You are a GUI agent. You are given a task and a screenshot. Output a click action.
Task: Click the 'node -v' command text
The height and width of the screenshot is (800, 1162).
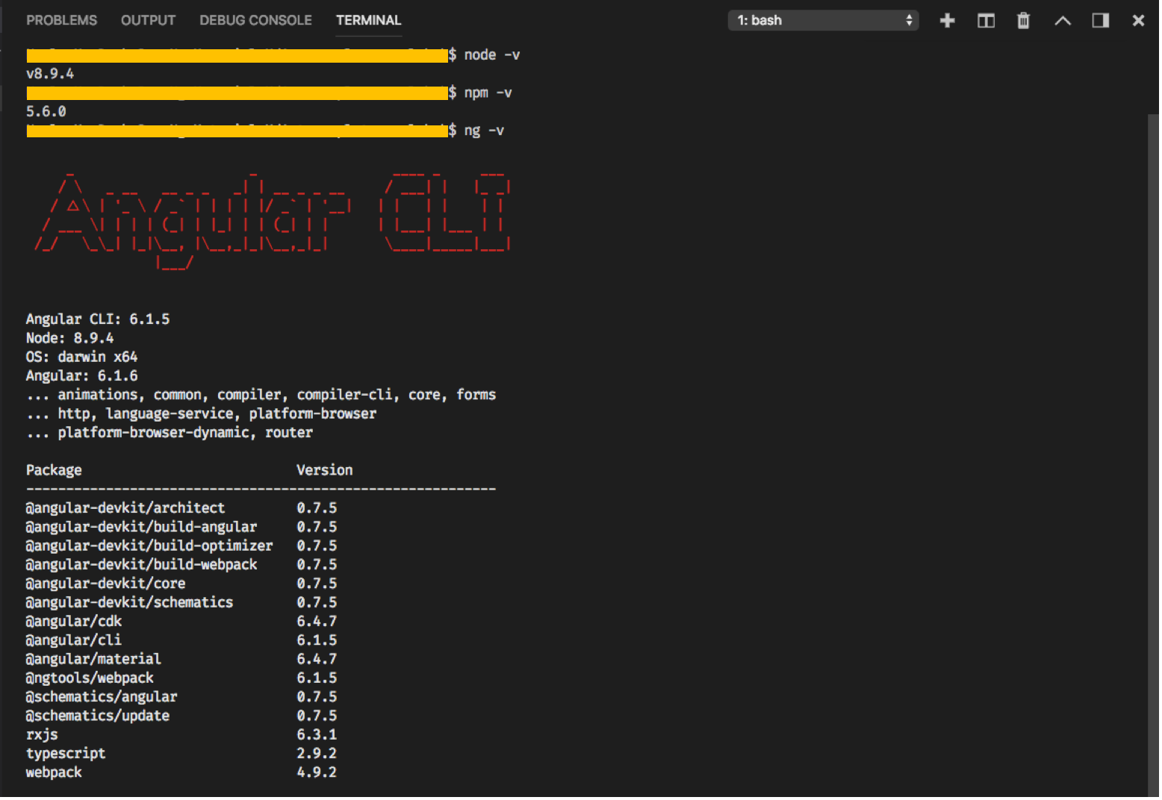491,55
